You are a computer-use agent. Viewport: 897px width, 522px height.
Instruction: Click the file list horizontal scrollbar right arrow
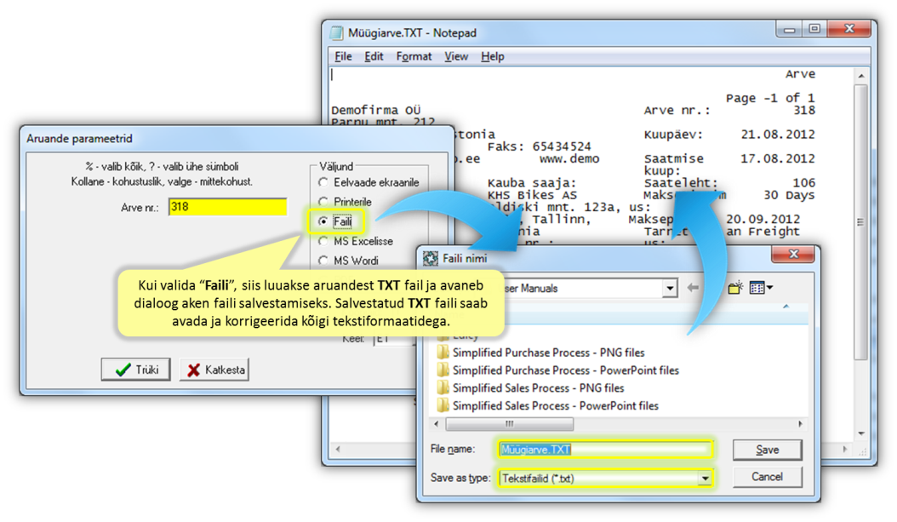coord(800,424)
